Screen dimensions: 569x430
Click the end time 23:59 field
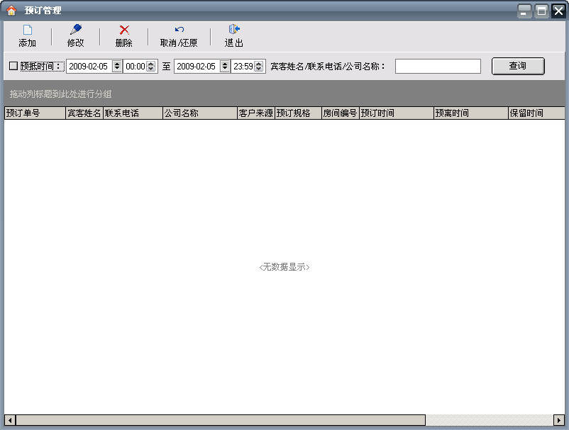point(243,67)
